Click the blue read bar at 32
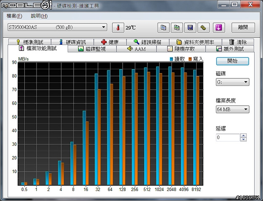 [96, 129]
